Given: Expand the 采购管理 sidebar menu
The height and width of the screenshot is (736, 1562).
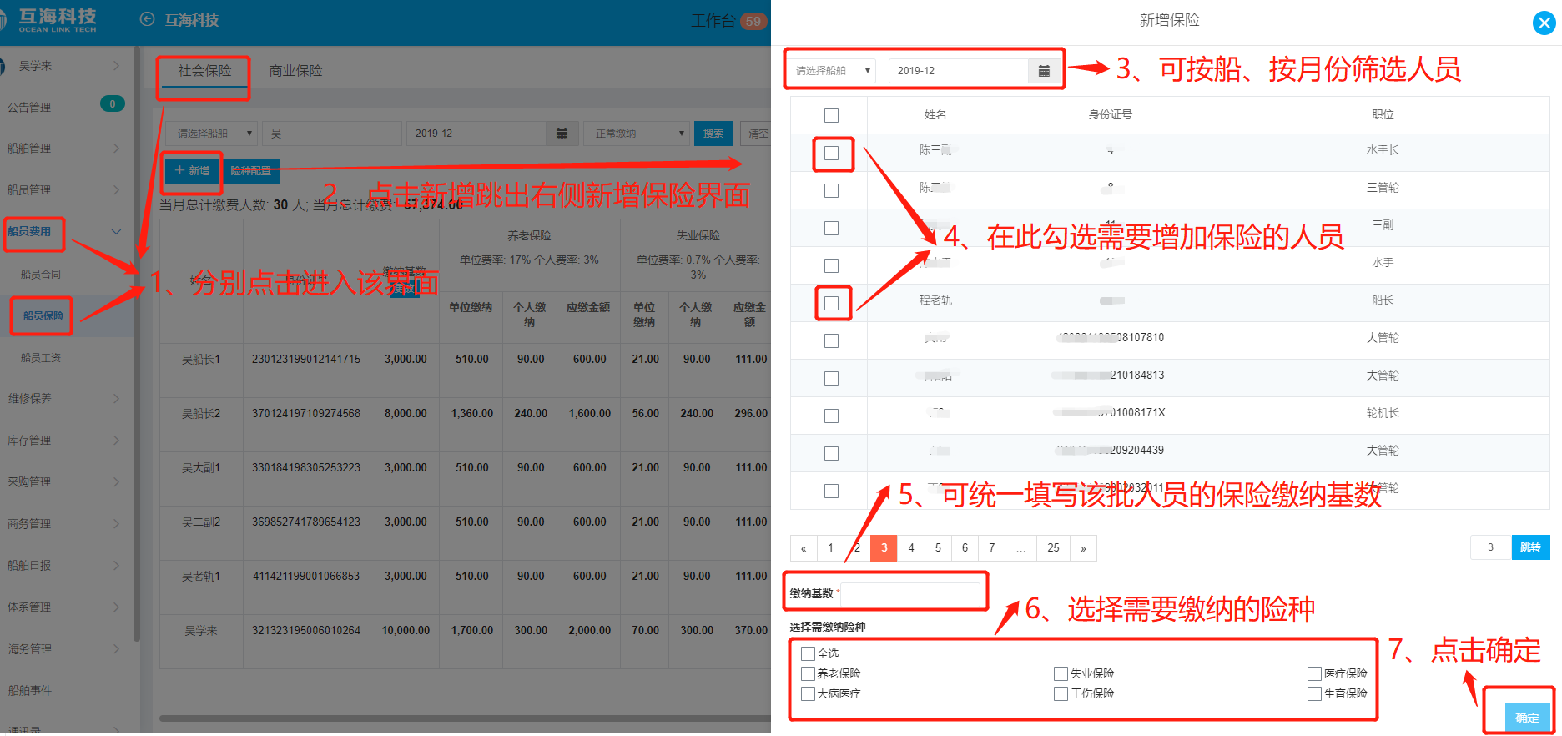Looking at the screenshot, I should click(116, 482).
